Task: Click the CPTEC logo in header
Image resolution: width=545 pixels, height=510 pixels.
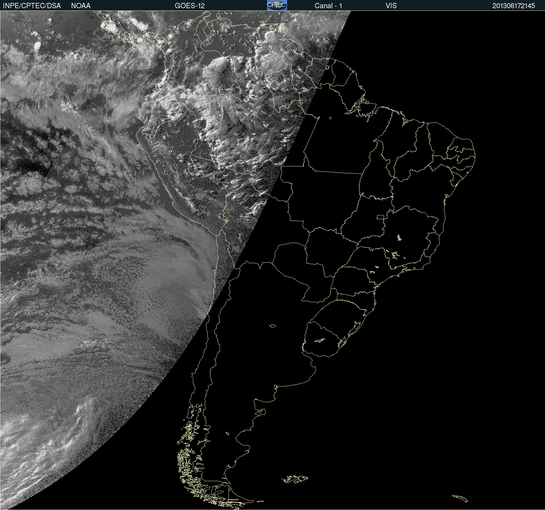Action: [277, 5]
